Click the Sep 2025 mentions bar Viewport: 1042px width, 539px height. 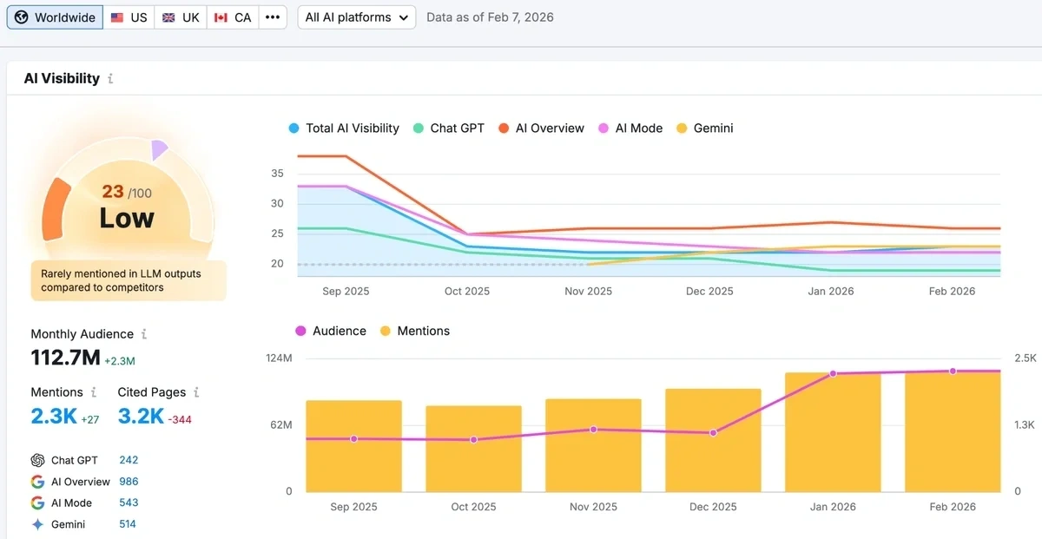[x=353, y=446]
